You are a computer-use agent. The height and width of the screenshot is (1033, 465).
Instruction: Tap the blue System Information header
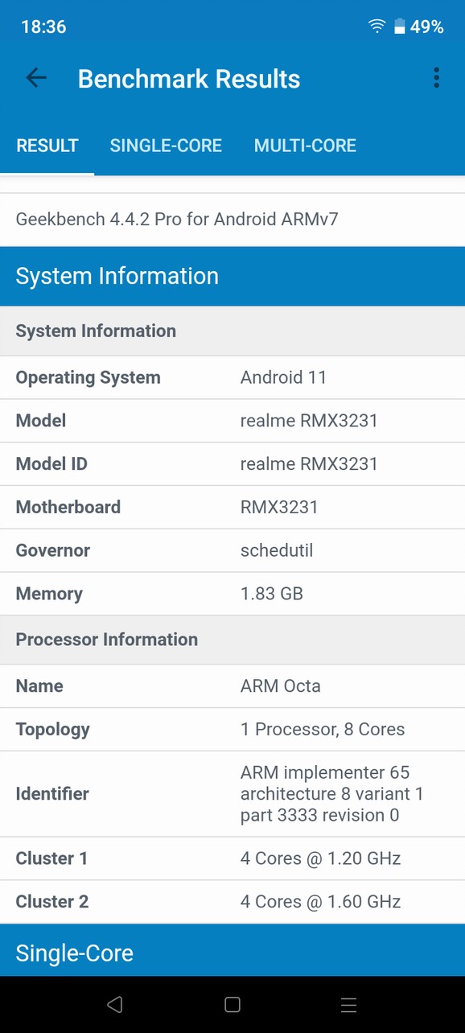click(232, 276)
